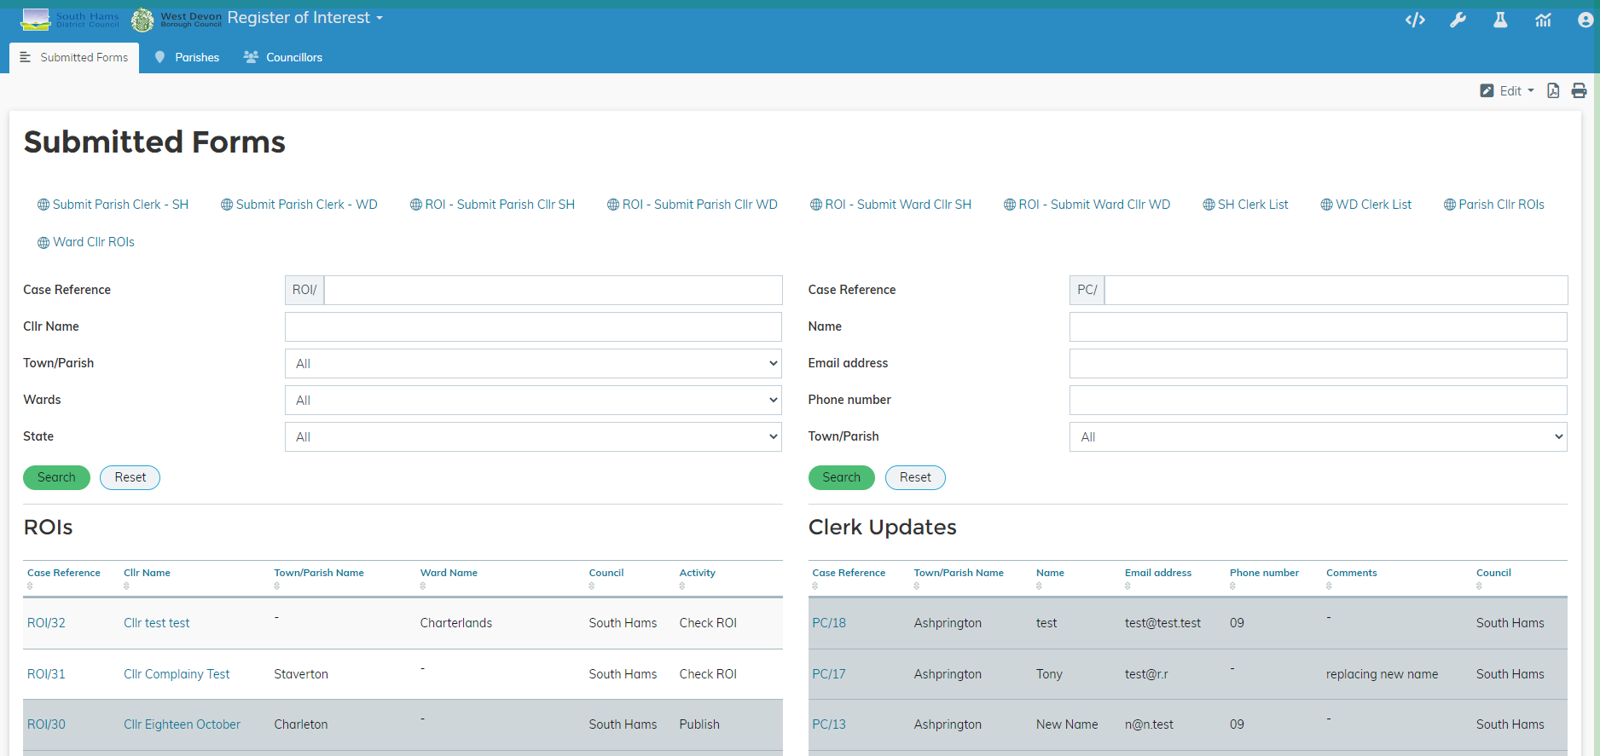
Task: Click into the Cllr Name input field
Action: (533, 326)
